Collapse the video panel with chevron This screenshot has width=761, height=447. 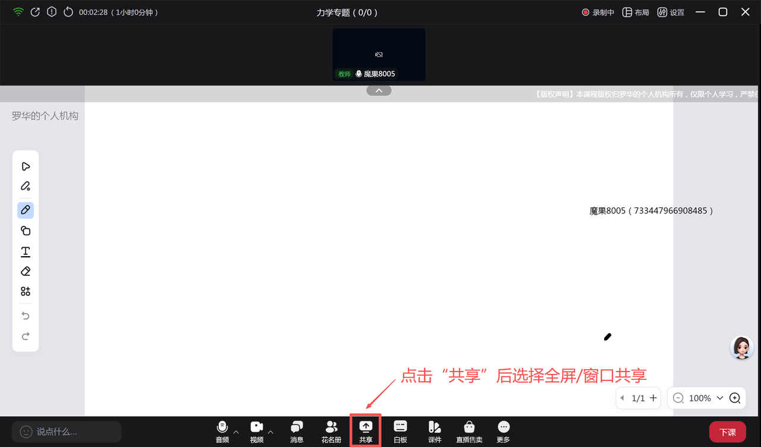379,90
